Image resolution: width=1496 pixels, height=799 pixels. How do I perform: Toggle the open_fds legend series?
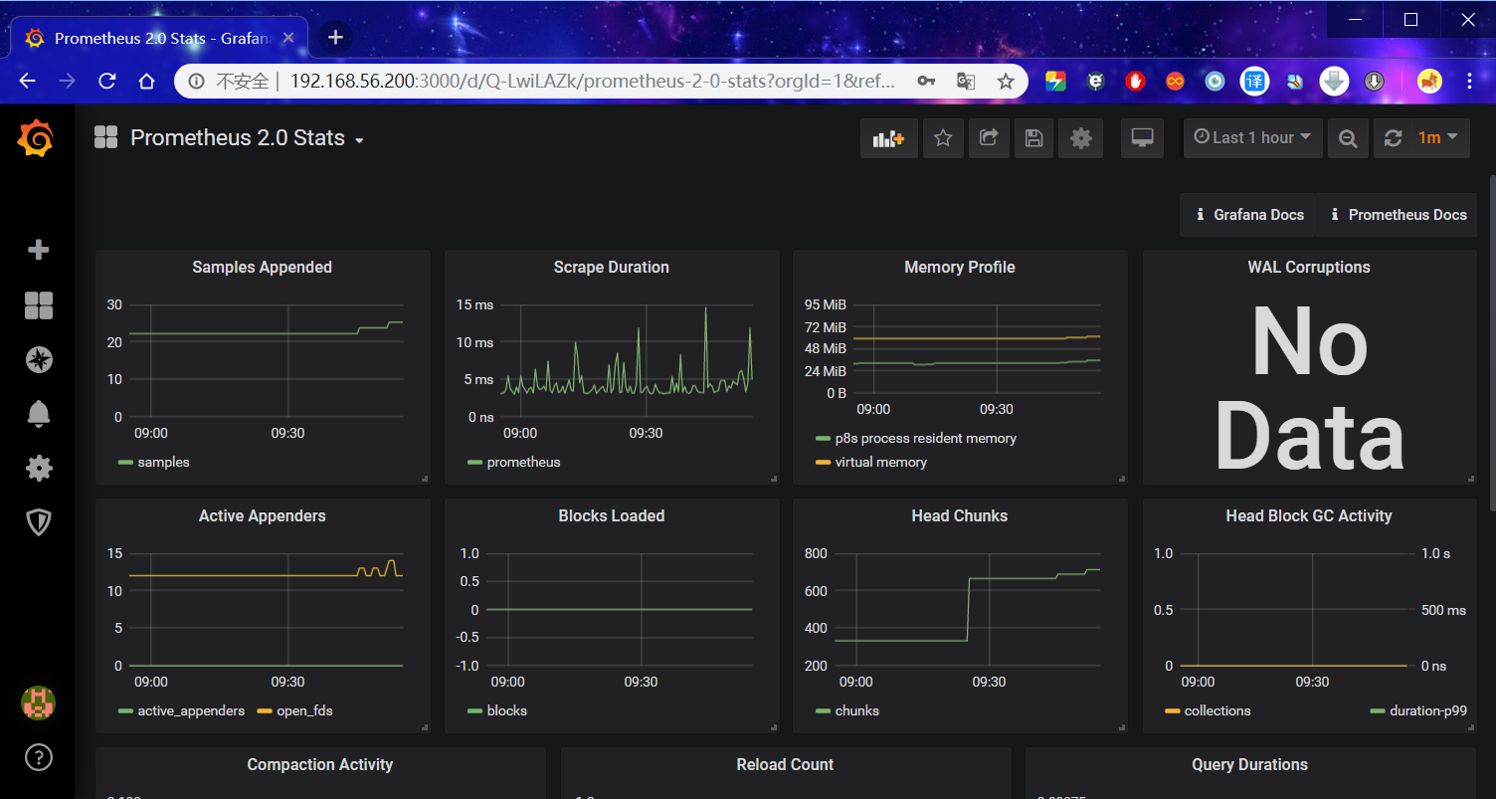pos(303,710)
